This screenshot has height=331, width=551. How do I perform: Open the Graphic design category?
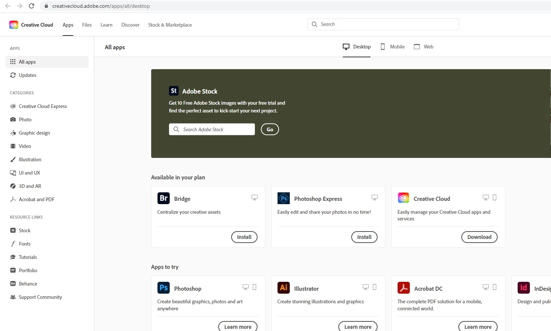click(x=47, y=133)
